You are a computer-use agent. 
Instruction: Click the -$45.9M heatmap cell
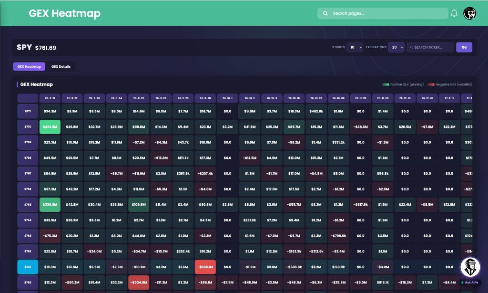250,283
